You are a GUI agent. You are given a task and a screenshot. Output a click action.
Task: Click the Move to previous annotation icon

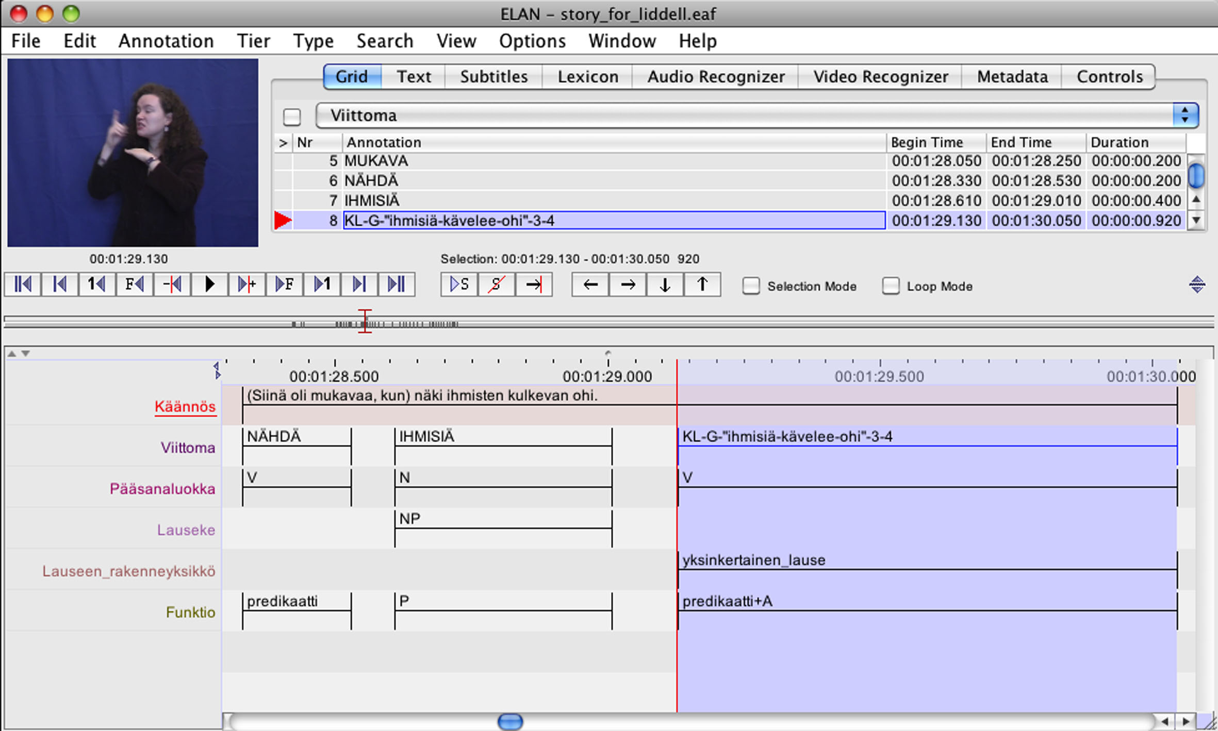click(589, 285)
